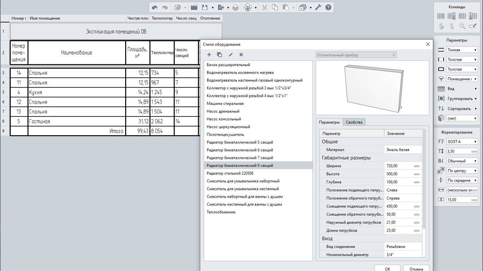
Task: Add a new equipment style with plus icon
Action: 209,55
